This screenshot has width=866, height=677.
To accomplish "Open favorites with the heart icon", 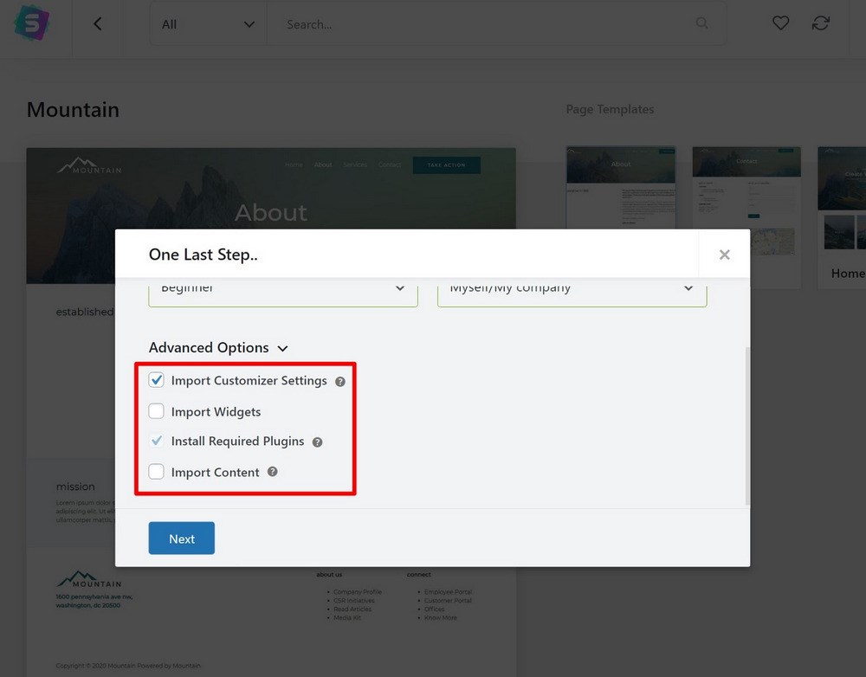I will 780,23.
